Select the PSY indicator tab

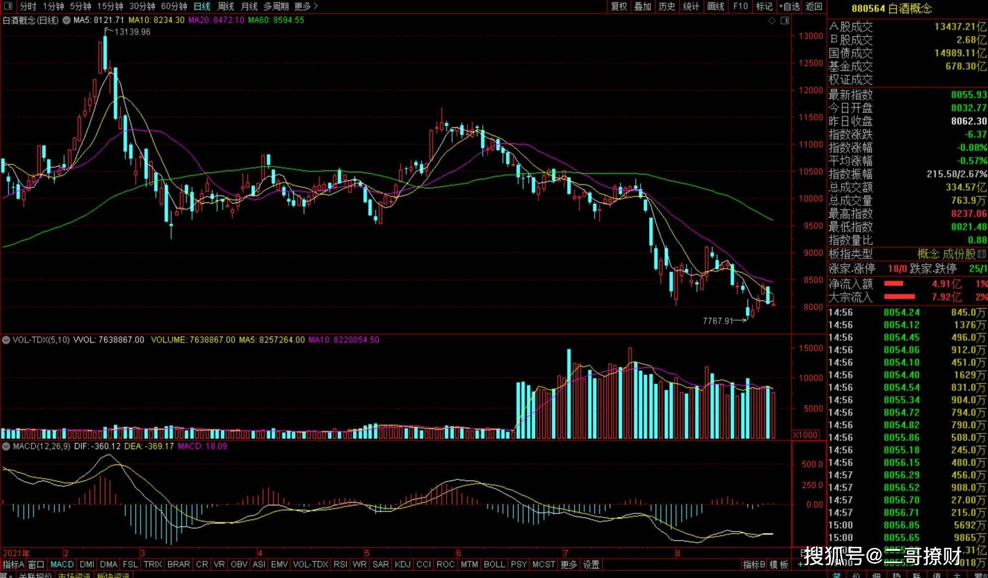coord(519,564)
